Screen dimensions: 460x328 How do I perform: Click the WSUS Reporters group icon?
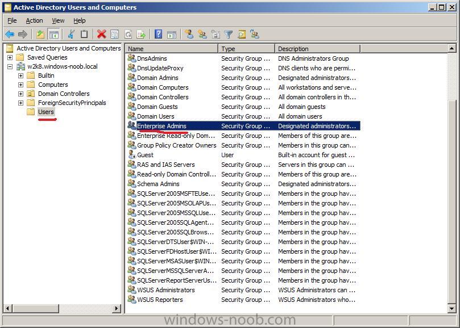click(x=132, y=300)
